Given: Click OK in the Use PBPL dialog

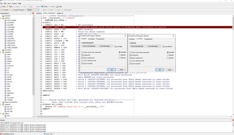Looking at the screenshot, I should (112, 70).
